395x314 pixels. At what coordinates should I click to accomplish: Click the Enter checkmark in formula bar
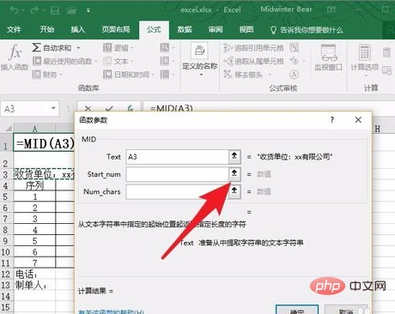109,108
